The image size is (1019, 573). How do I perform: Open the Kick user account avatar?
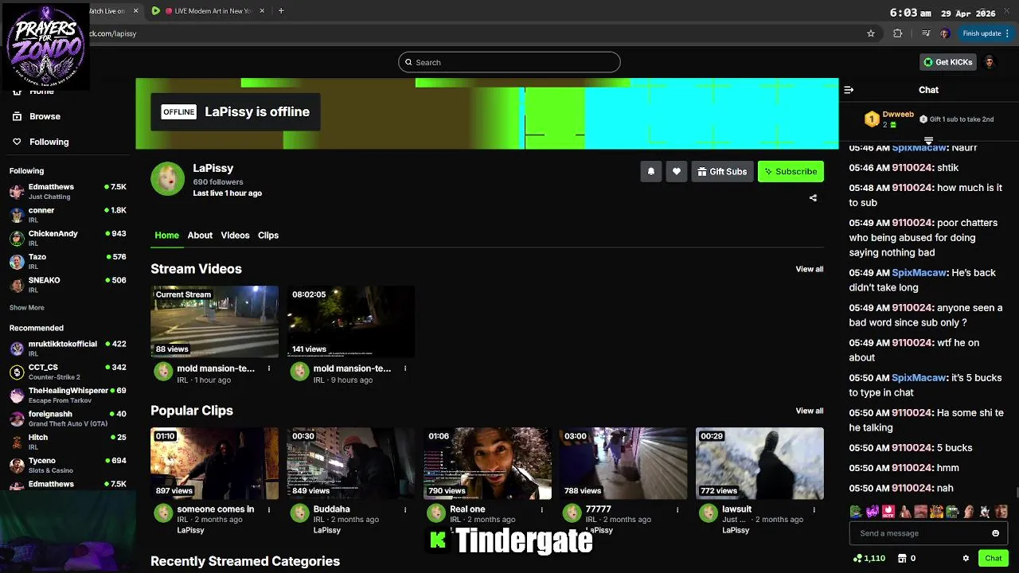click(x=990, y=62)
